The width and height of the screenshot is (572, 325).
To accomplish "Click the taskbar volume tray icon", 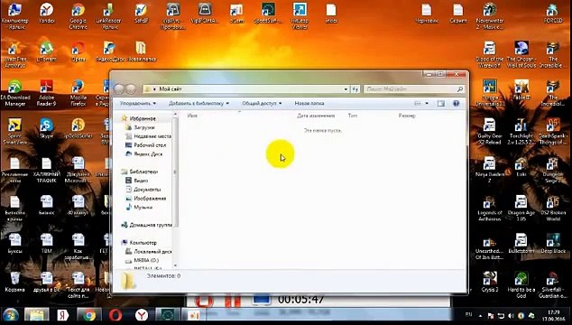I will pos(511,315).
